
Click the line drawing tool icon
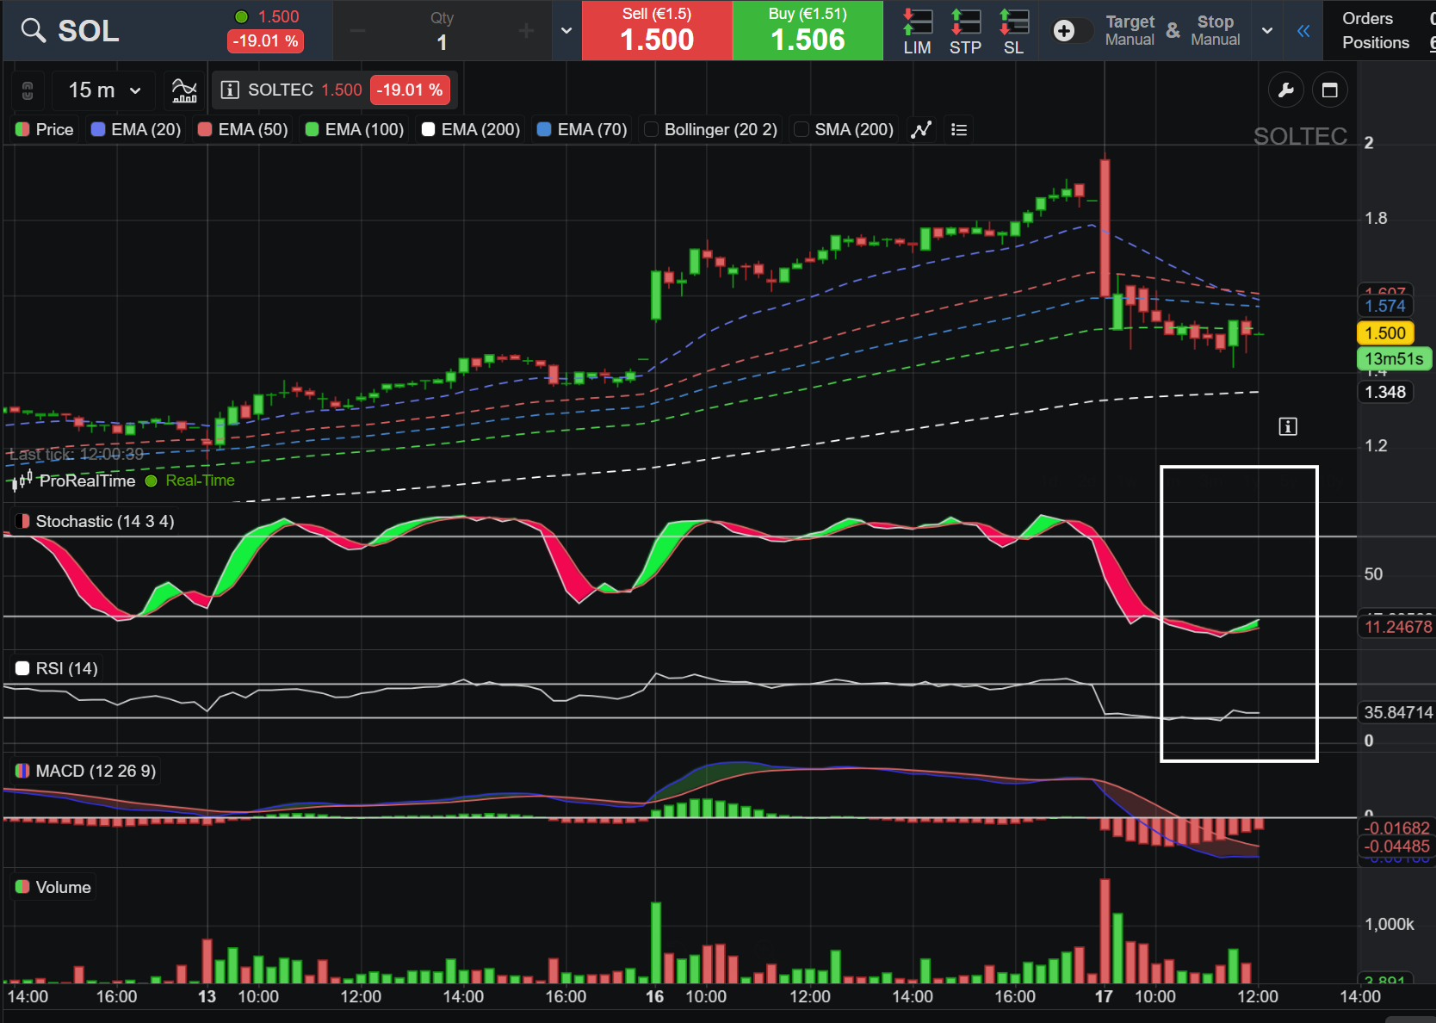point(921,130)
